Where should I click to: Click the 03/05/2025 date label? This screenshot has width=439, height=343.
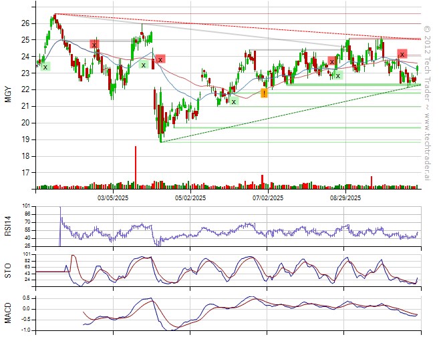pos(113,198)
